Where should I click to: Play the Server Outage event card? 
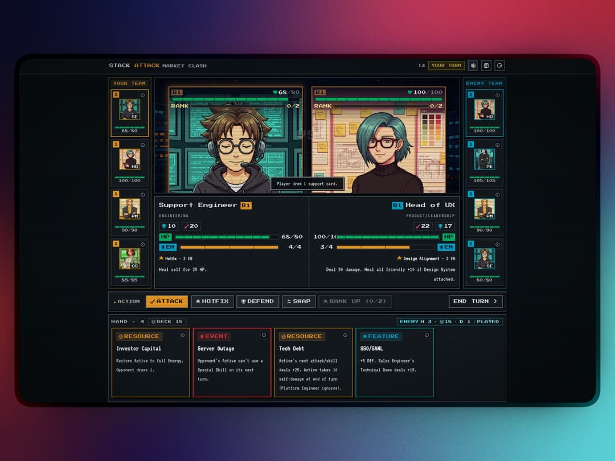tap(232, 363)
